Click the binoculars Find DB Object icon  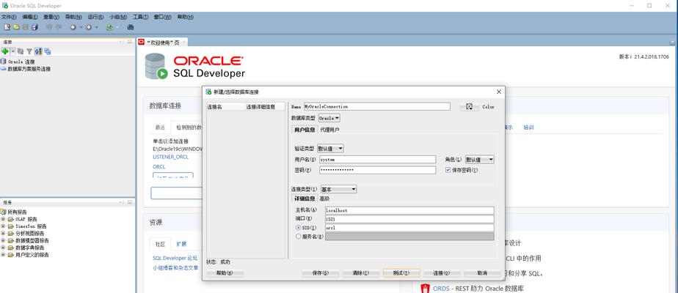(x=131, y=27)
